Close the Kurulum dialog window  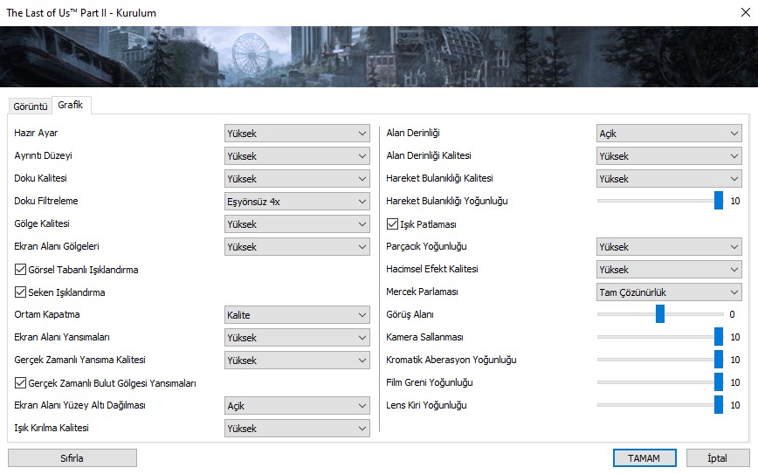[x=742, y=12]
